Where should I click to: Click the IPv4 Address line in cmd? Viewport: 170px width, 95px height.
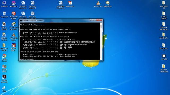click(x=47, y=46)
